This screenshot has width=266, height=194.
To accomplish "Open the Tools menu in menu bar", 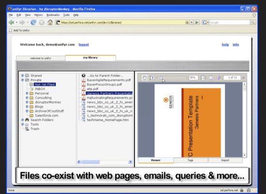I will [x=66, y=15].
